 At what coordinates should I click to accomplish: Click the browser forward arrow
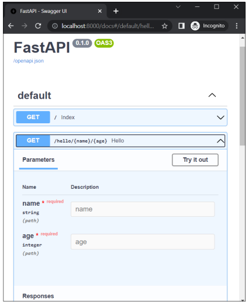tap(25, 26)
